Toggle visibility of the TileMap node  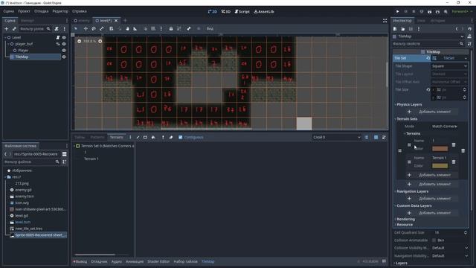click(64, 57)
